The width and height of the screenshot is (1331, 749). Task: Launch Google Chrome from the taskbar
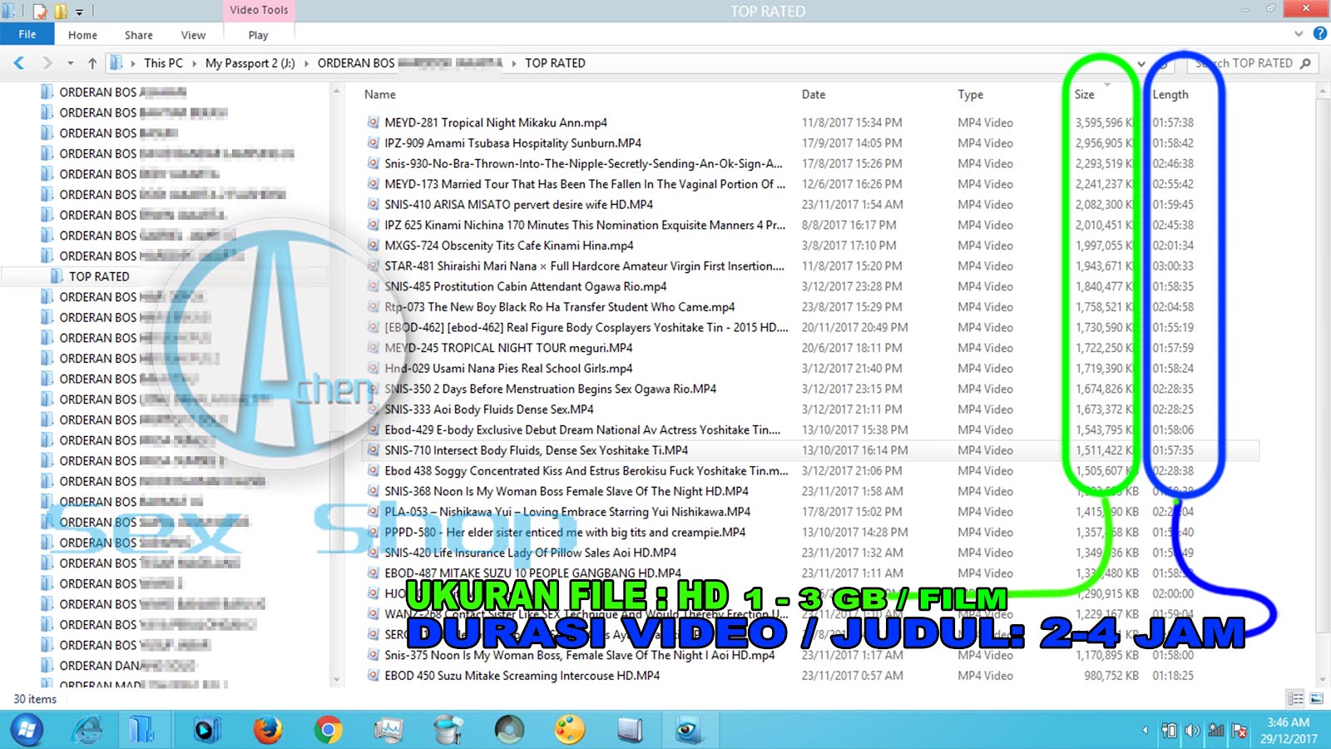(329, 730)
